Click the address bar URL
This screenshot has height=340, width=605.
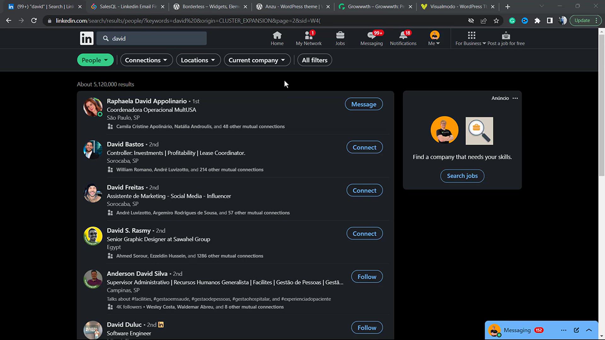188,20
